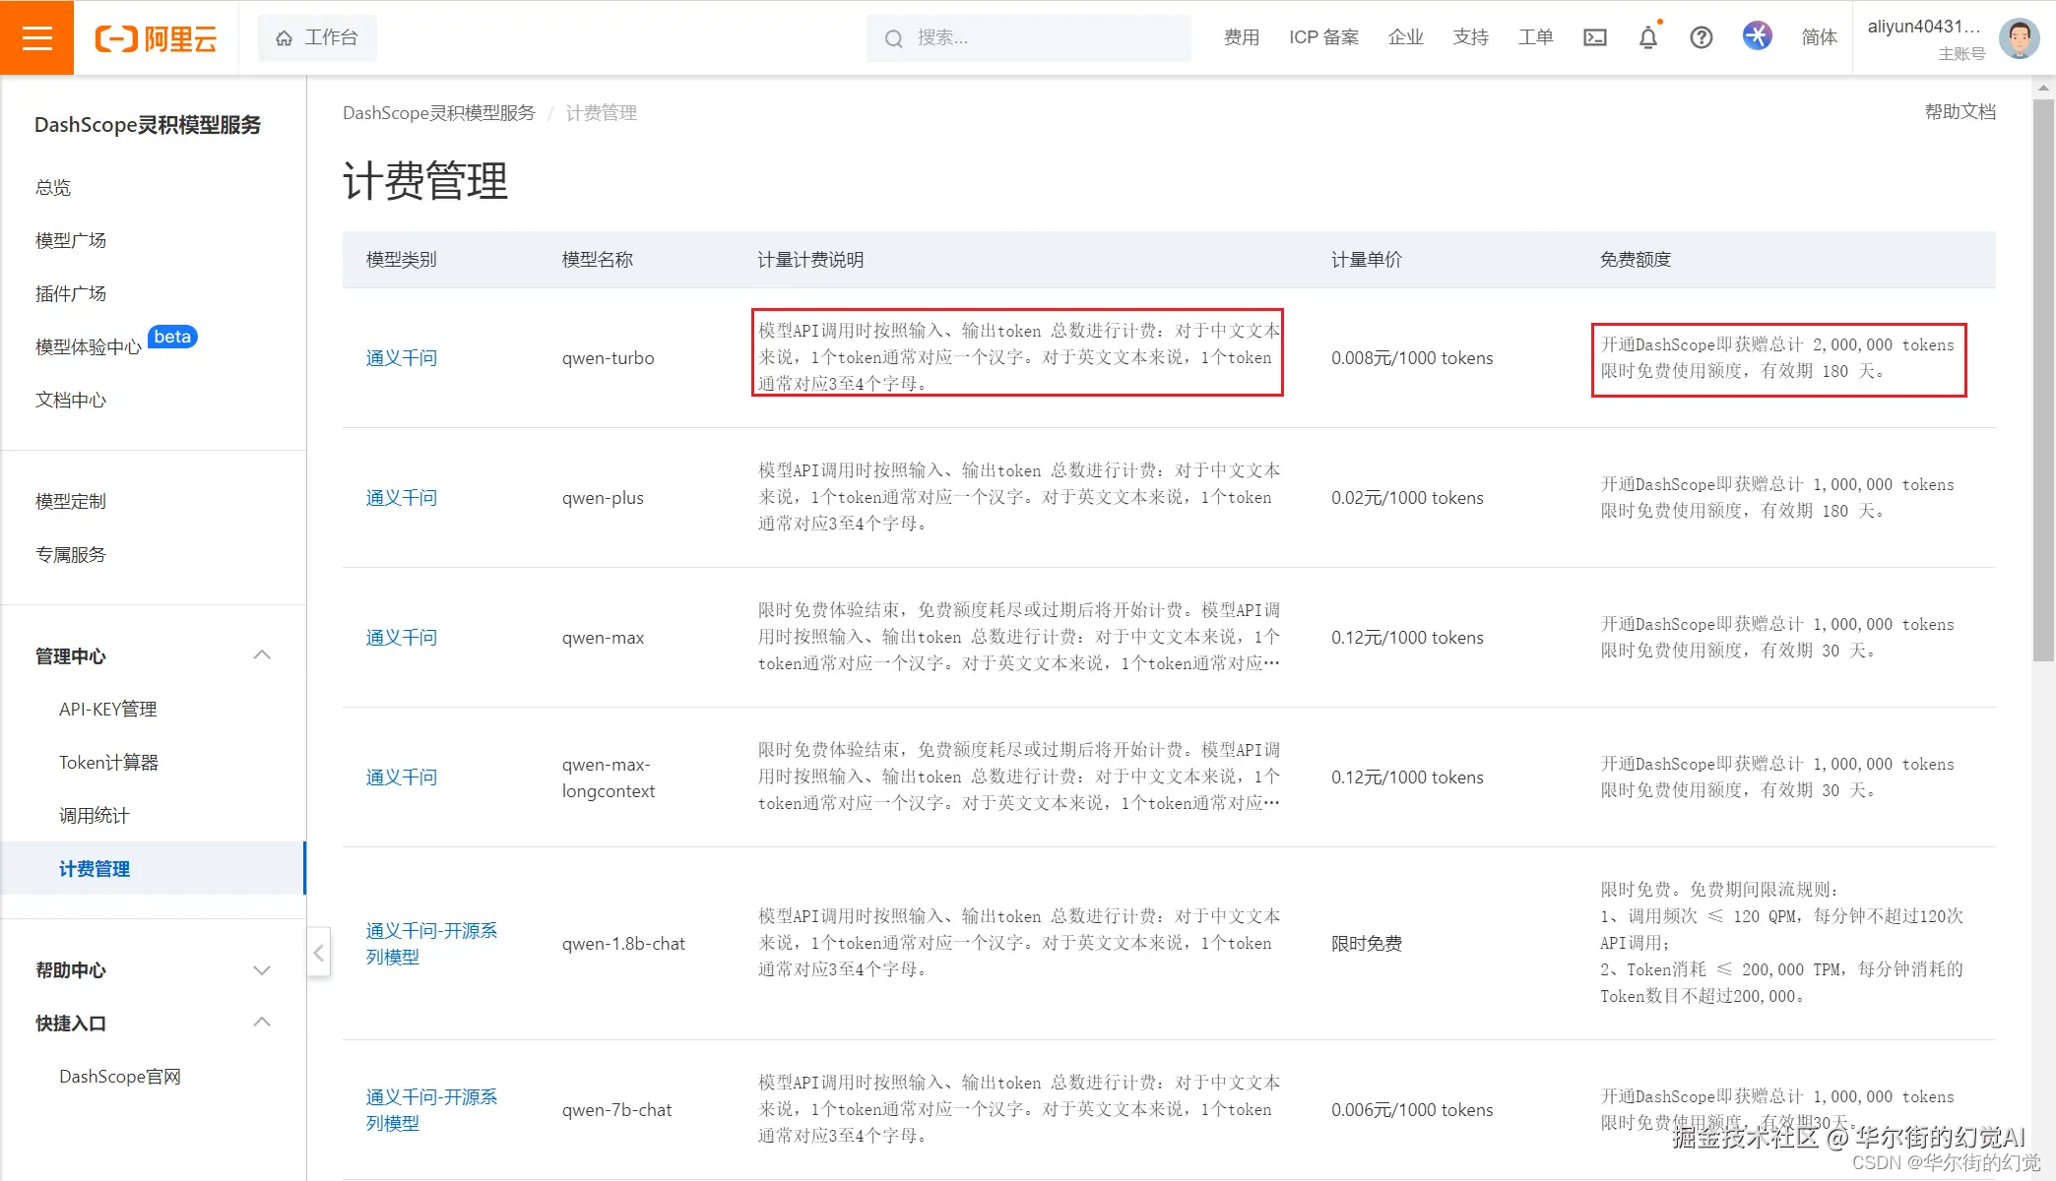
Task: Expand the 帮助中心 sidebar section
Action: point(262,969)
